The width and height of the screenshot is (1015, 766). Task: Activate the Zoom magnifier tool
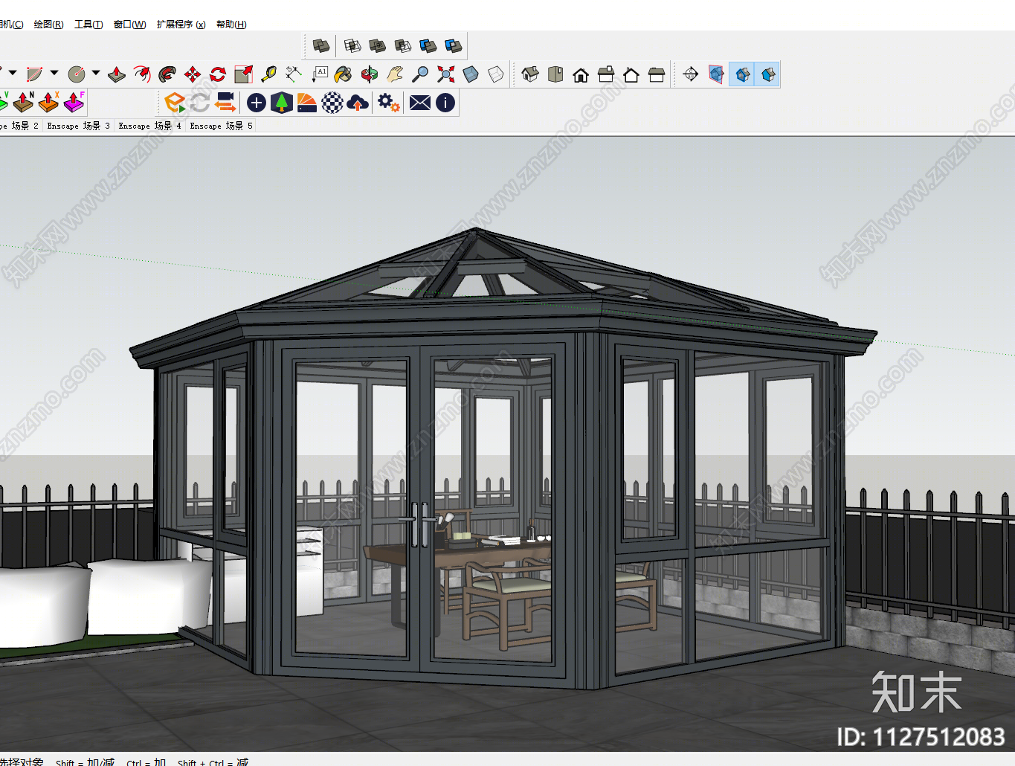click(x=420, y=74)
